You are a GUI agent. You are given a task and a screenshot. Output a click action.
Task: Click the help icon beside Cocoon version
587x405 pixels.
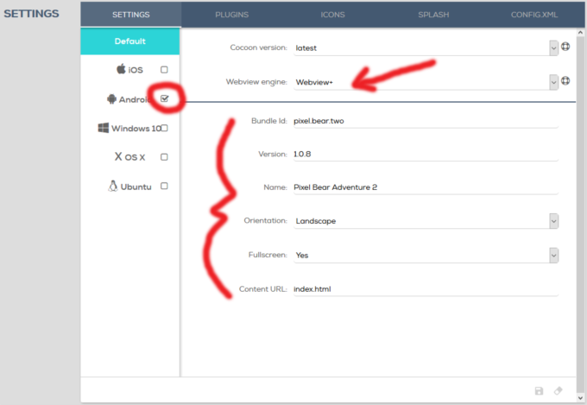click(x=566, y=47)
